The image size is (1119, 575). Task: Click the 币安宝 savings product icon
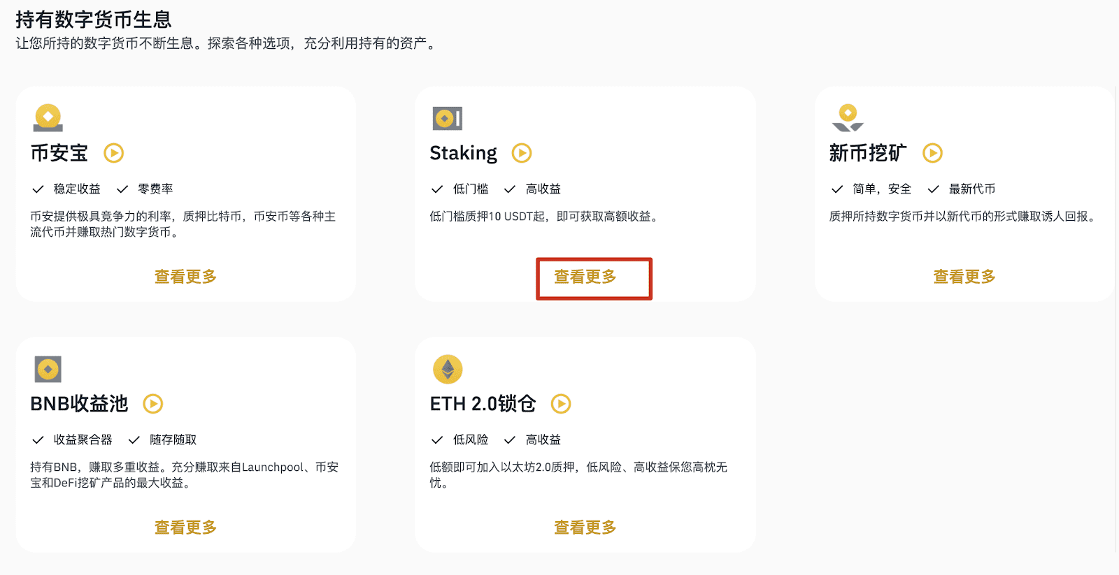point(48,118)
